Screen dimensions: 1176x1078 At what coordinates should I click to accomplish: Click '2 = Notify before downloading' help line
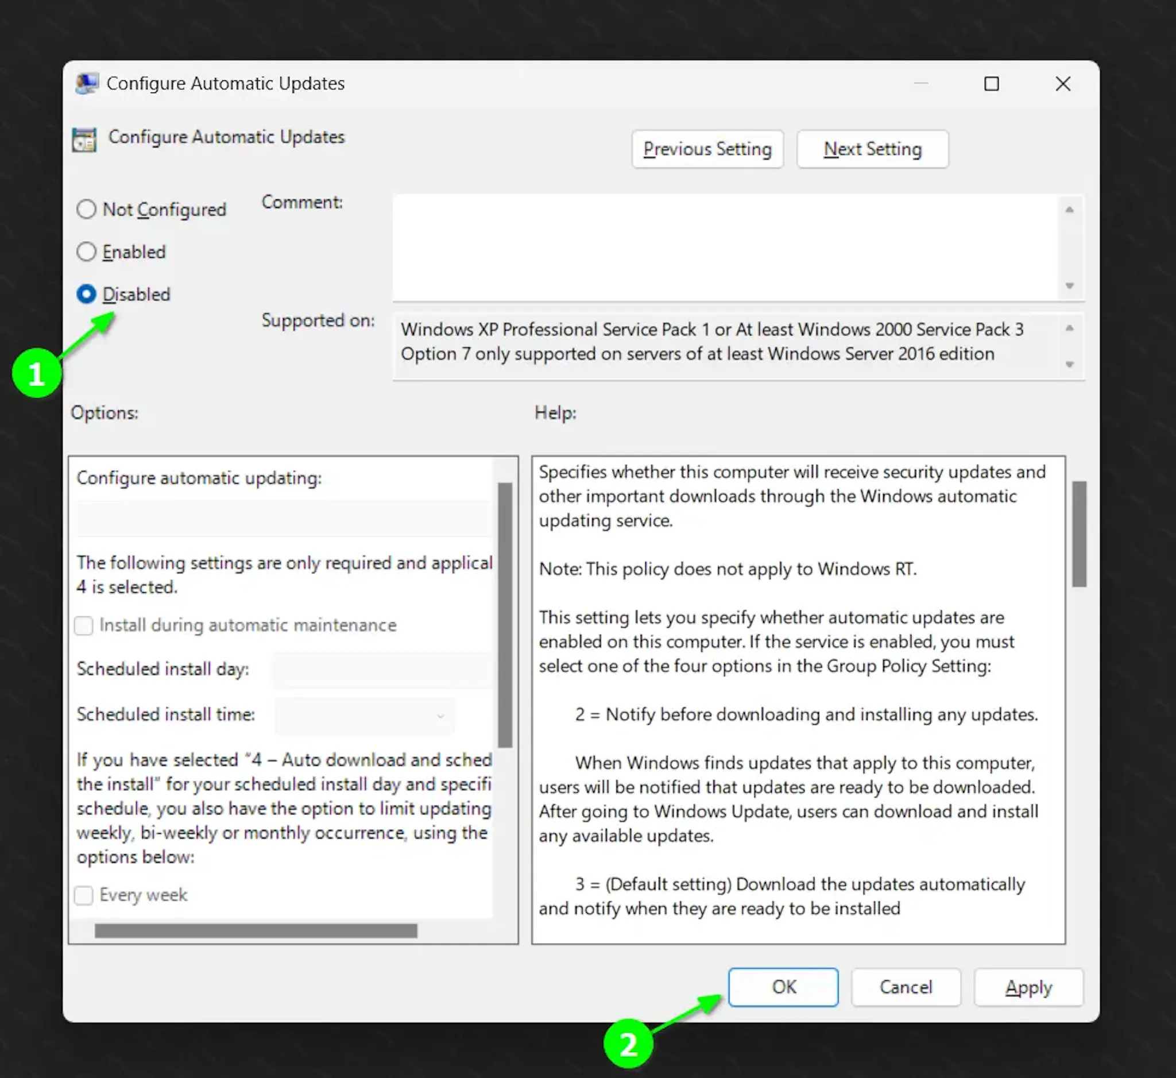tap(806, 714)
